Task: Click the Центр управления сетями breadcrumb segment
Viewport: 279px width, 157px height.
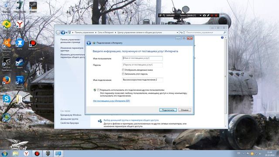Action: pos(139,33)
